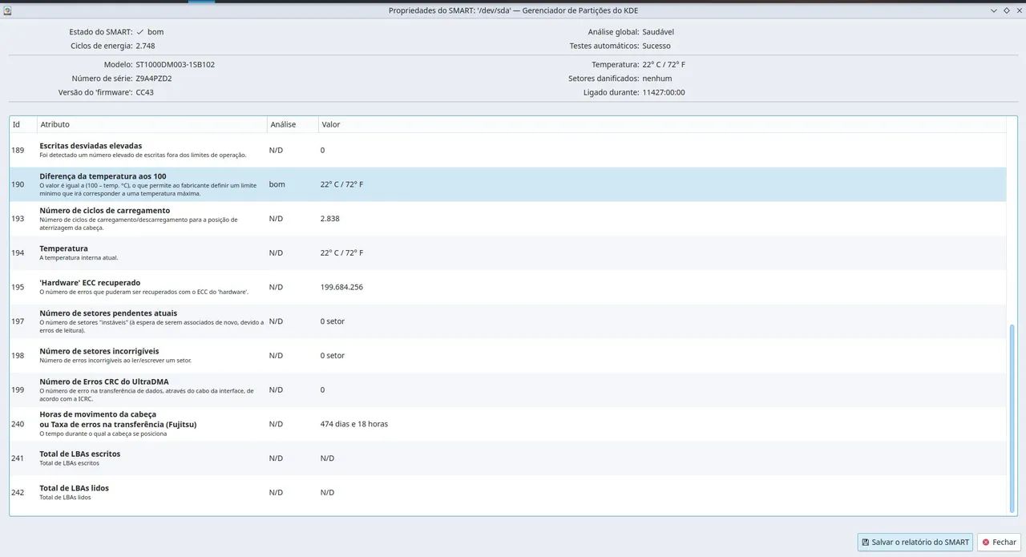The height and width of the screenshot is (557, 1026).
Task: Salvar o relatório do SMART
Action: coord(915,543)
